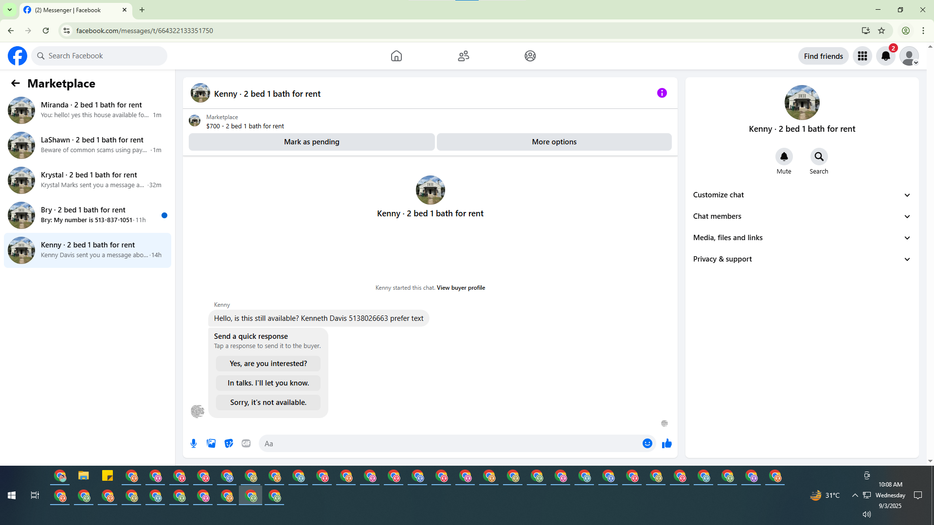
Task: Open the LaShawn conversation
Action: coord(88,145)
